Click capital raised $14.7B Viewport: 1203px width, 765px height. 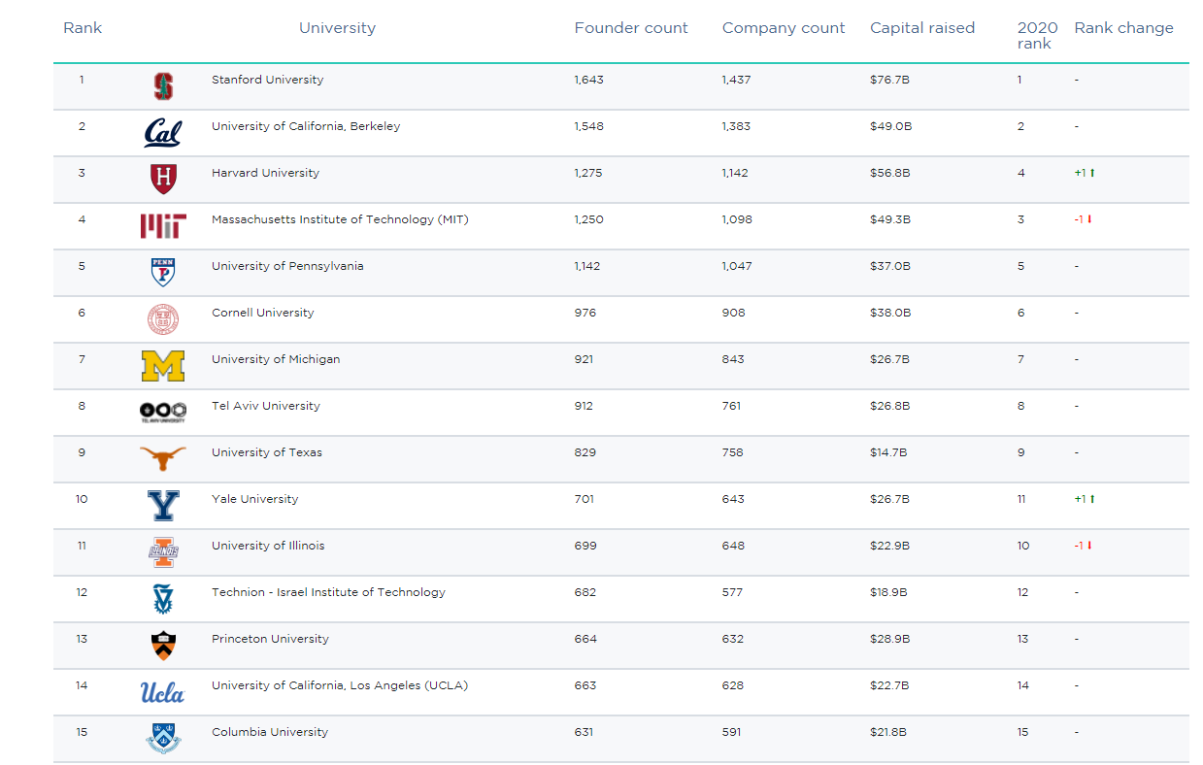[x=889, y=452]
